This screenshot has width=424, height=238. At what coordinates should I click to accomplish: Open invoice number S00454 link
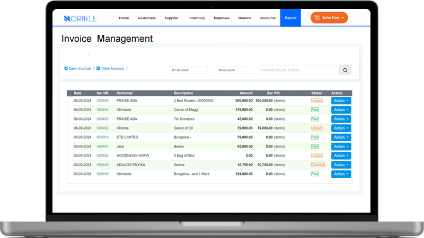pos(102,110)
